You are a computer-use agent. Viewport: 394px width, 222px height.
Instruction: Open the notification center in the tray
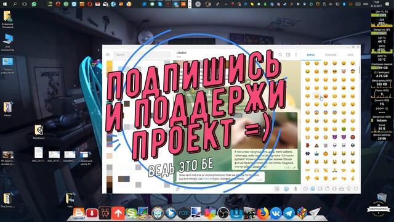point(387,4)
